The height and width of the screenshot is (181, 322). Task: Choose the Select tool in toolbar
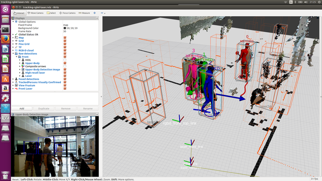[52, 13]
